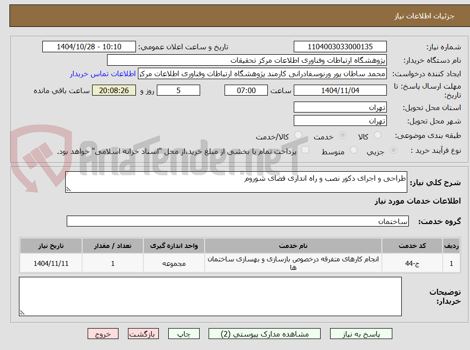This screenshot has width=470, height=350.
Task: Click the announcement date 1404/10/28 field
Action: coord(89,47)
